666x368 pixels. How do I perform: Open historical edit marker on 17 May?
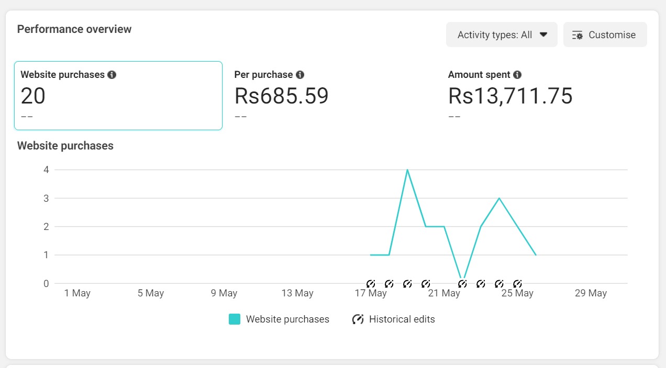371,284
